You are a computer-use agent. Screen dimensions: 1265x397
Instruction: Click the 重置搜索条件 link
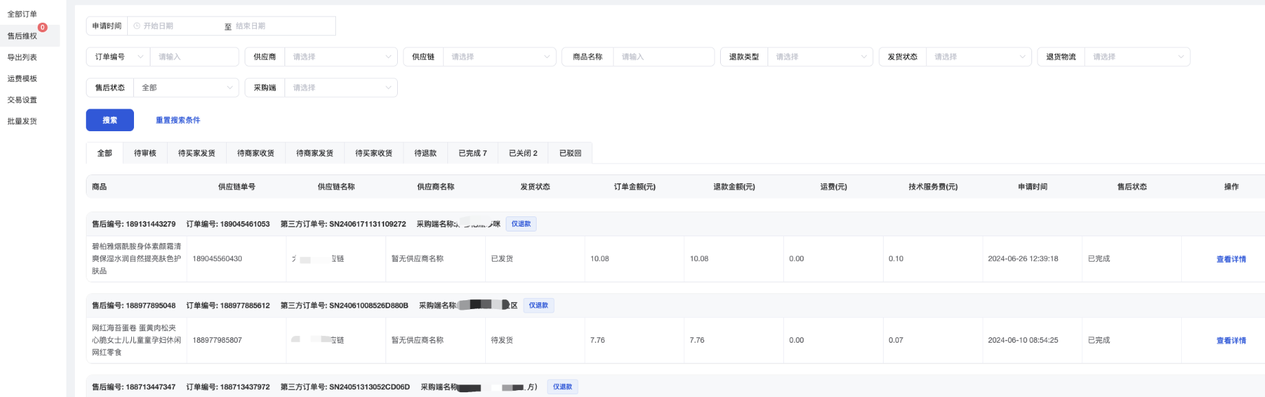click(x=178, y=120)
